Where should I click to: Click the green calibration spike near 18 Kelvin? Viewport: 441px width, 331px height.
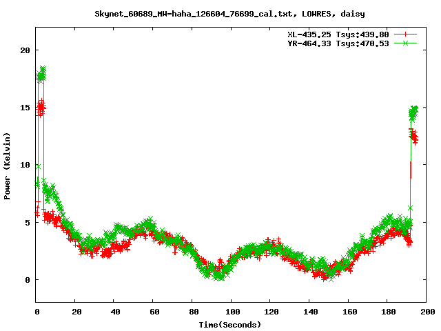[x=41, y=75]
